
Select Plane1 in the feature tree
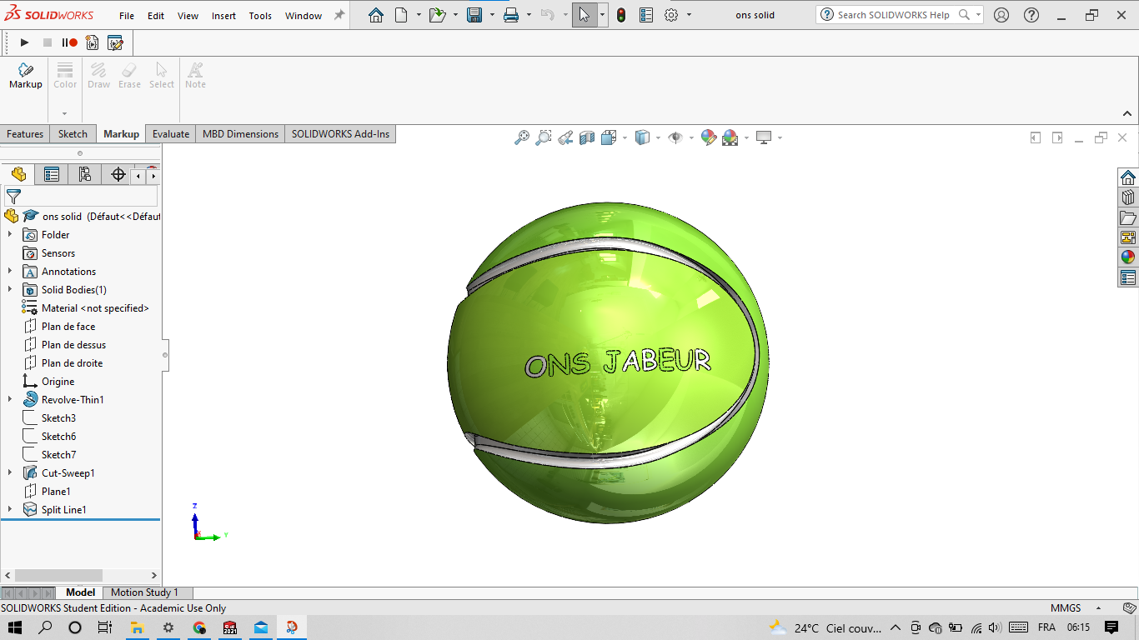click(56, 492)
